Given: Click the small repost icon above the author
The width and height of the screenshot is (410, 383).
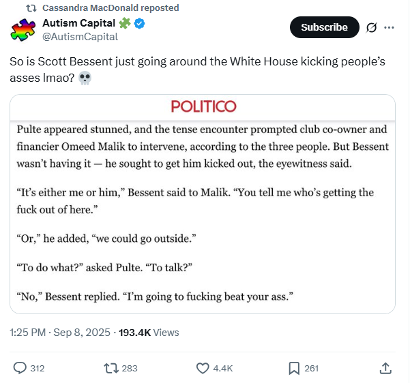Looking at the screenshot, I should pos(32,7).
